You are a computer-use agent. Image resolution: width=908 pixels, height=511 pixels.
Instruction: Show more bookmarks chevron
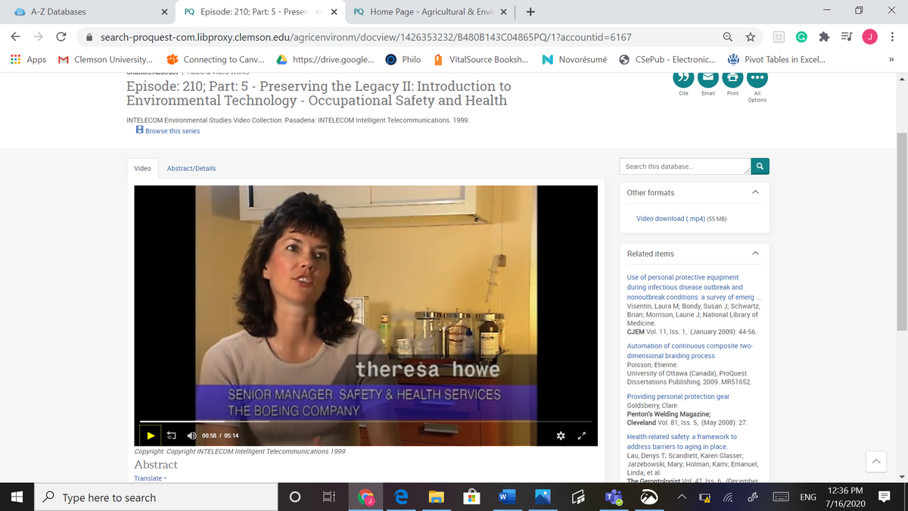click(891, 60)
